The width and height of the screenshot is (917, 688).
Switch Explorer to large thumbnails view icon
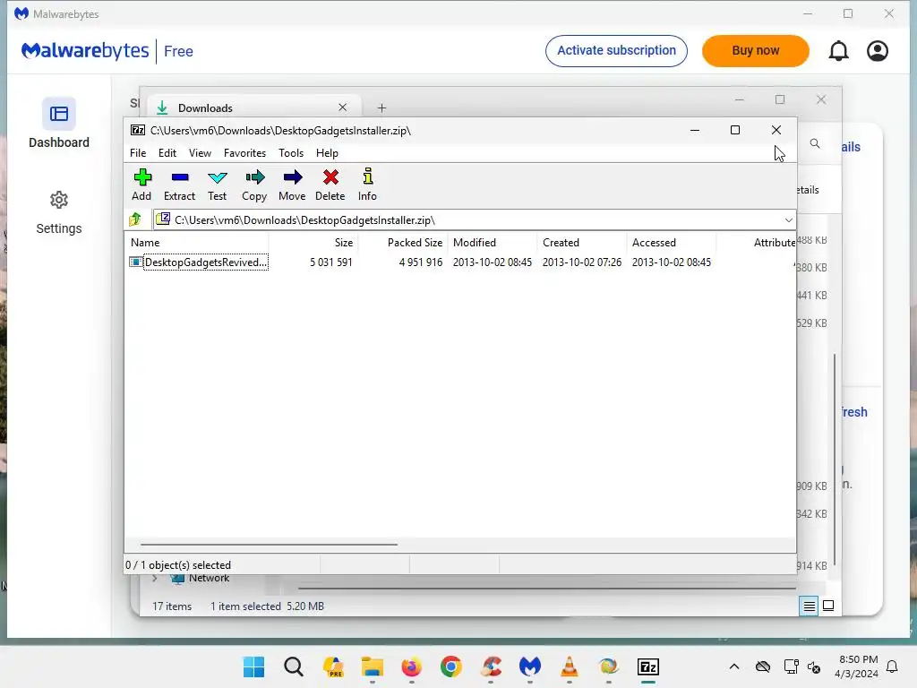pyautogui.click(x=828, y=606)
